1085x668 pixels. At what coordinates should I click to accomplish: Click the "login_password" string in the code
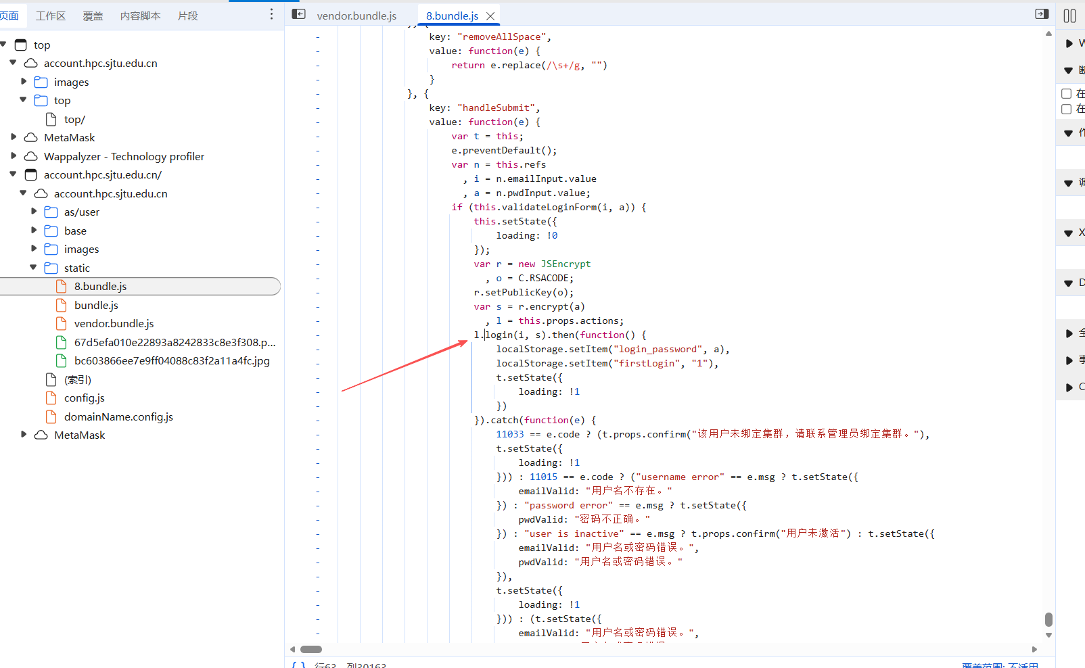point(657,349)
